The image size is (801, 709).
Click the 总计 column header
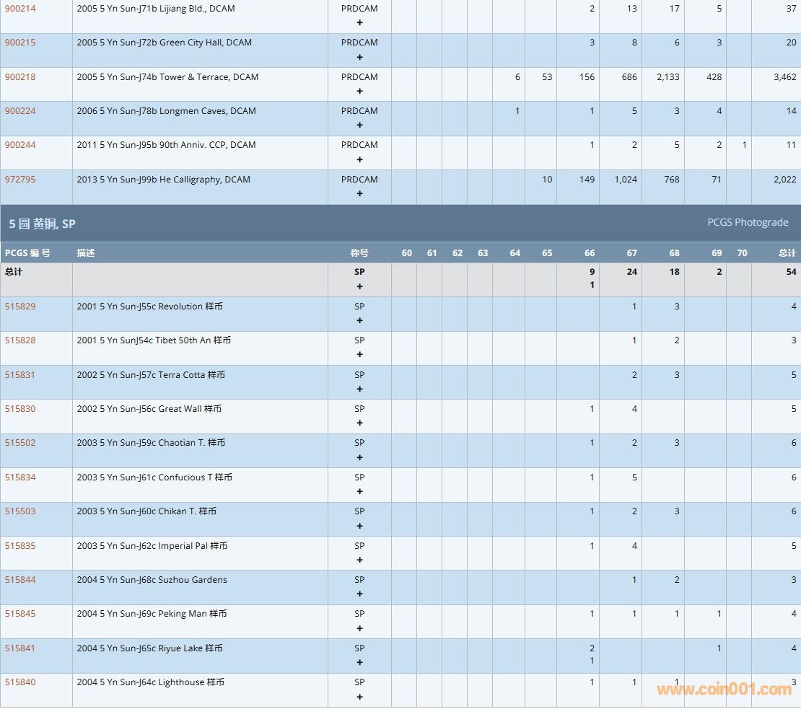click(x=787, y=252)
